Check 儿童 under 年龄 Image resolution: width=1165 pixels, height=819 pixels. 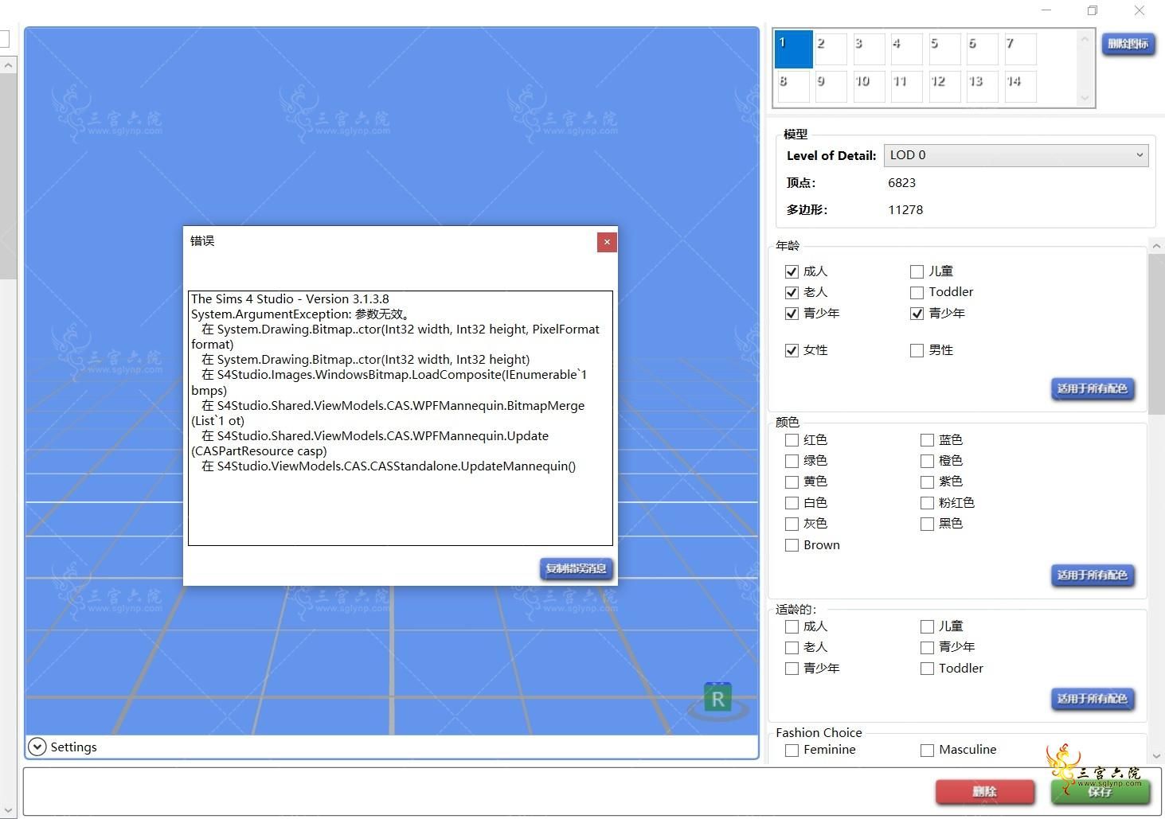coord(917,271)
